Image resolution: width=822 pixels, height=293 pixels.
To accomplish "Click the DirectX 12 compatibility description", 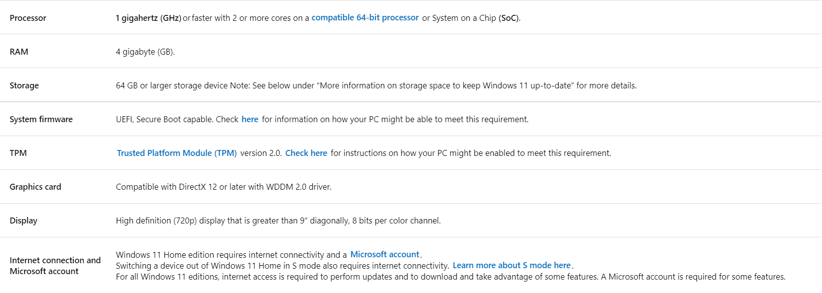I will 224,187.
